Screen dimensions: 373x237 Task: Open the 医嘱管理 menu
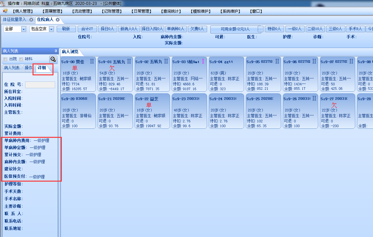tap(52, 11)
